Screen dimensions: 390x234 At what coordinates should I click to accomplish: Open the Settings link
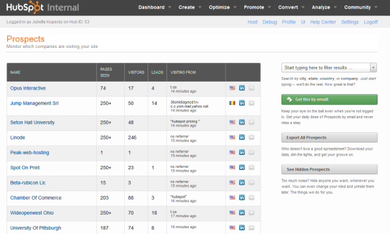[350, 22]
